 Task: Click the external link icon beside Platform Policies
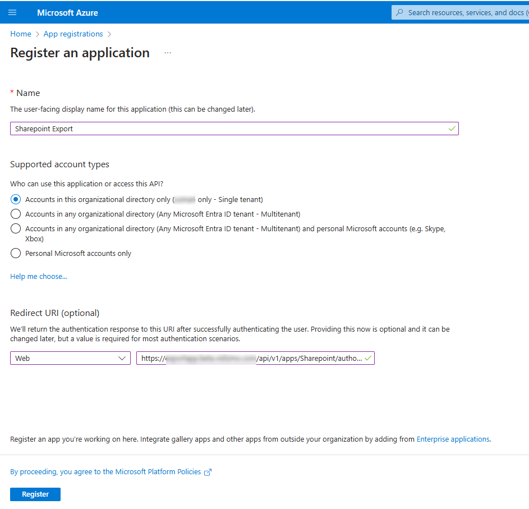(208, 473)
